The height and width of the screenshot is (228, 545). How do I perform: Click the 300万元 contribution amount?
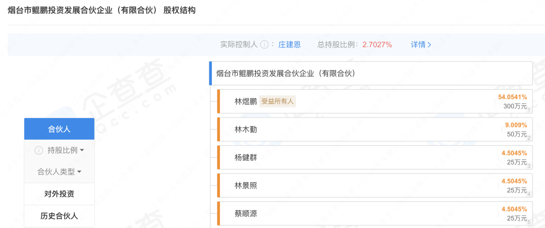(515, 106)
